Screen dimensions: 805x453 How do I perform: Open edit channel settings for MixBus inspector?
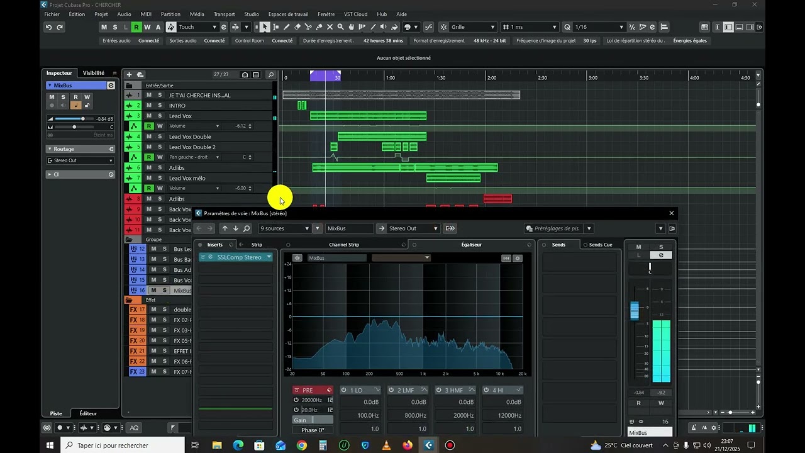(111, 86)
